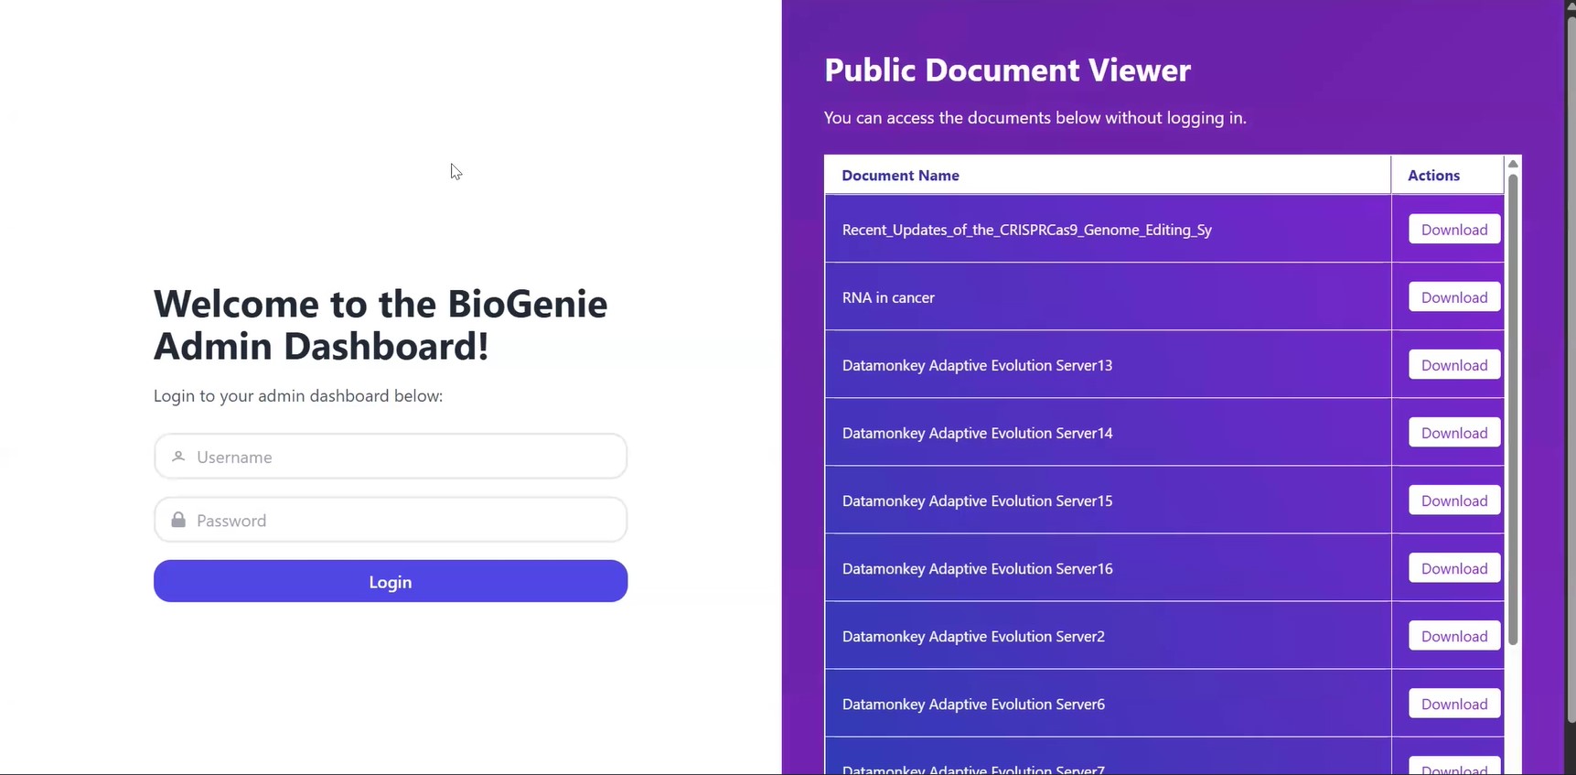Image resolution: width=1576 pixels, height=775 pixels.
Task: Download Datamonkey Adaptive Evolution Server15
Action: pyautogui.click(x=1453, y=500)
